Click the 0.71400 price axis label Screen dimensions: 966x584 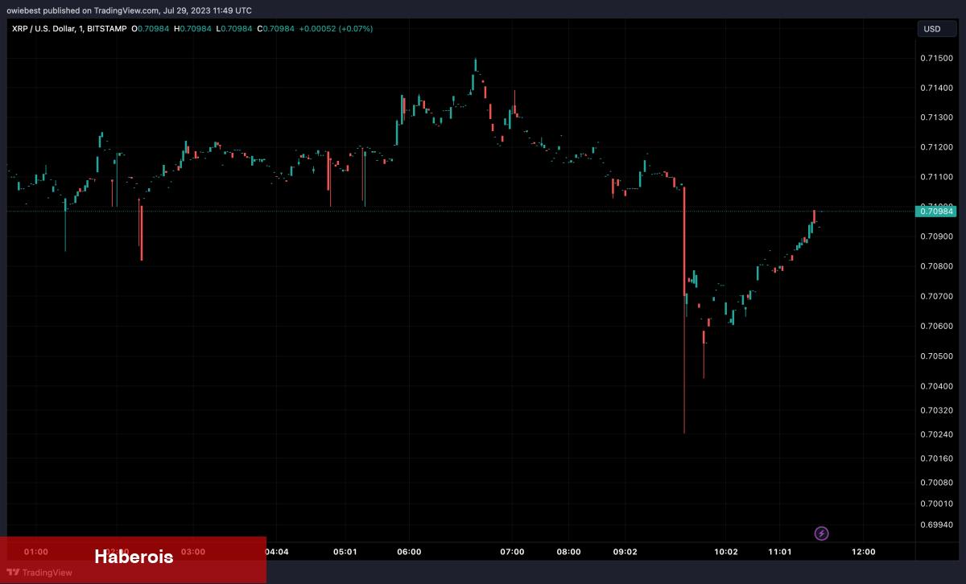click(x=937, y=88)
